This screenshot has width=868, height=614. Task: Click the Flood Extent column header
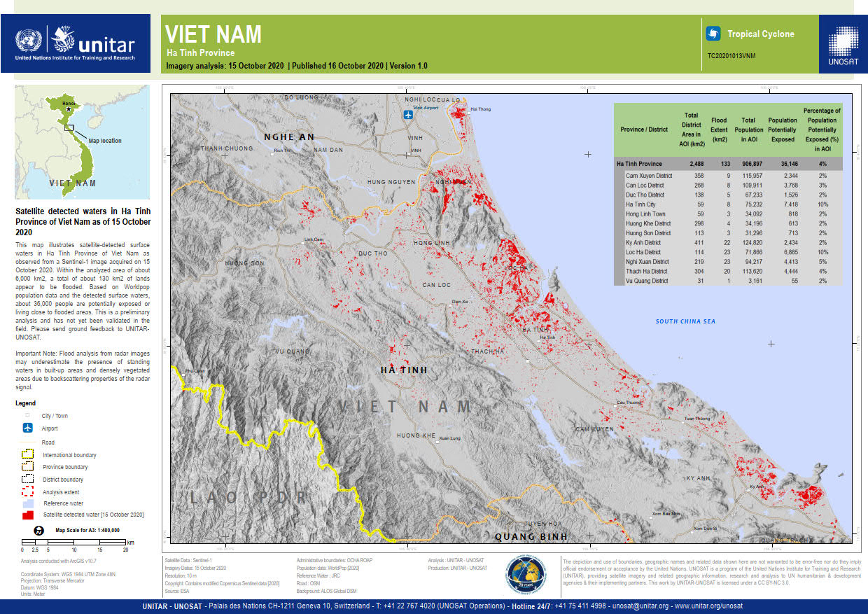click(x=719, y=130)
